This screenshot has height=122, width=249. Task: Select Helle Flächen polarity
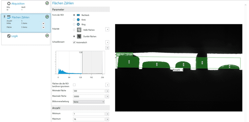coord(74,30)
